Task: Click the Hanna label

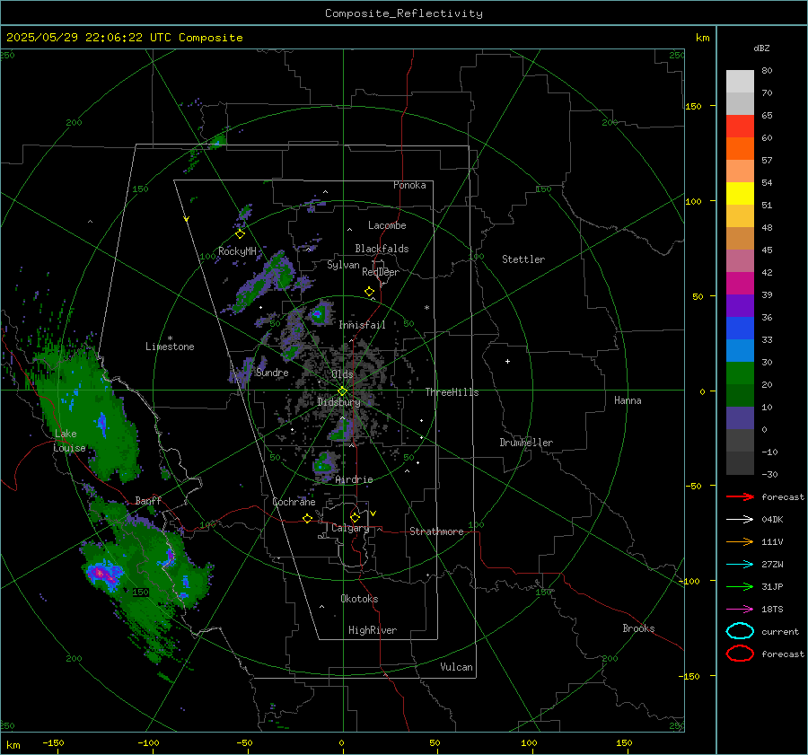Action: [628, 400]
